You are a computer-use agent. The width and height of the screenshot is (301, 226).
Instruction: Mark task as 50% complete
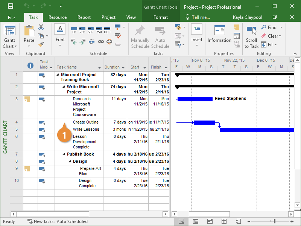point(91,30)
